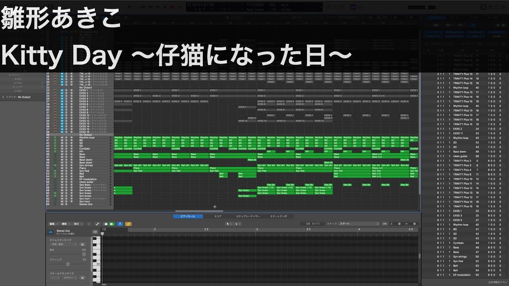Screen dimensions: 509x286
Task: Record-enable the Syn strings track
Action: (x=71, y=165)
